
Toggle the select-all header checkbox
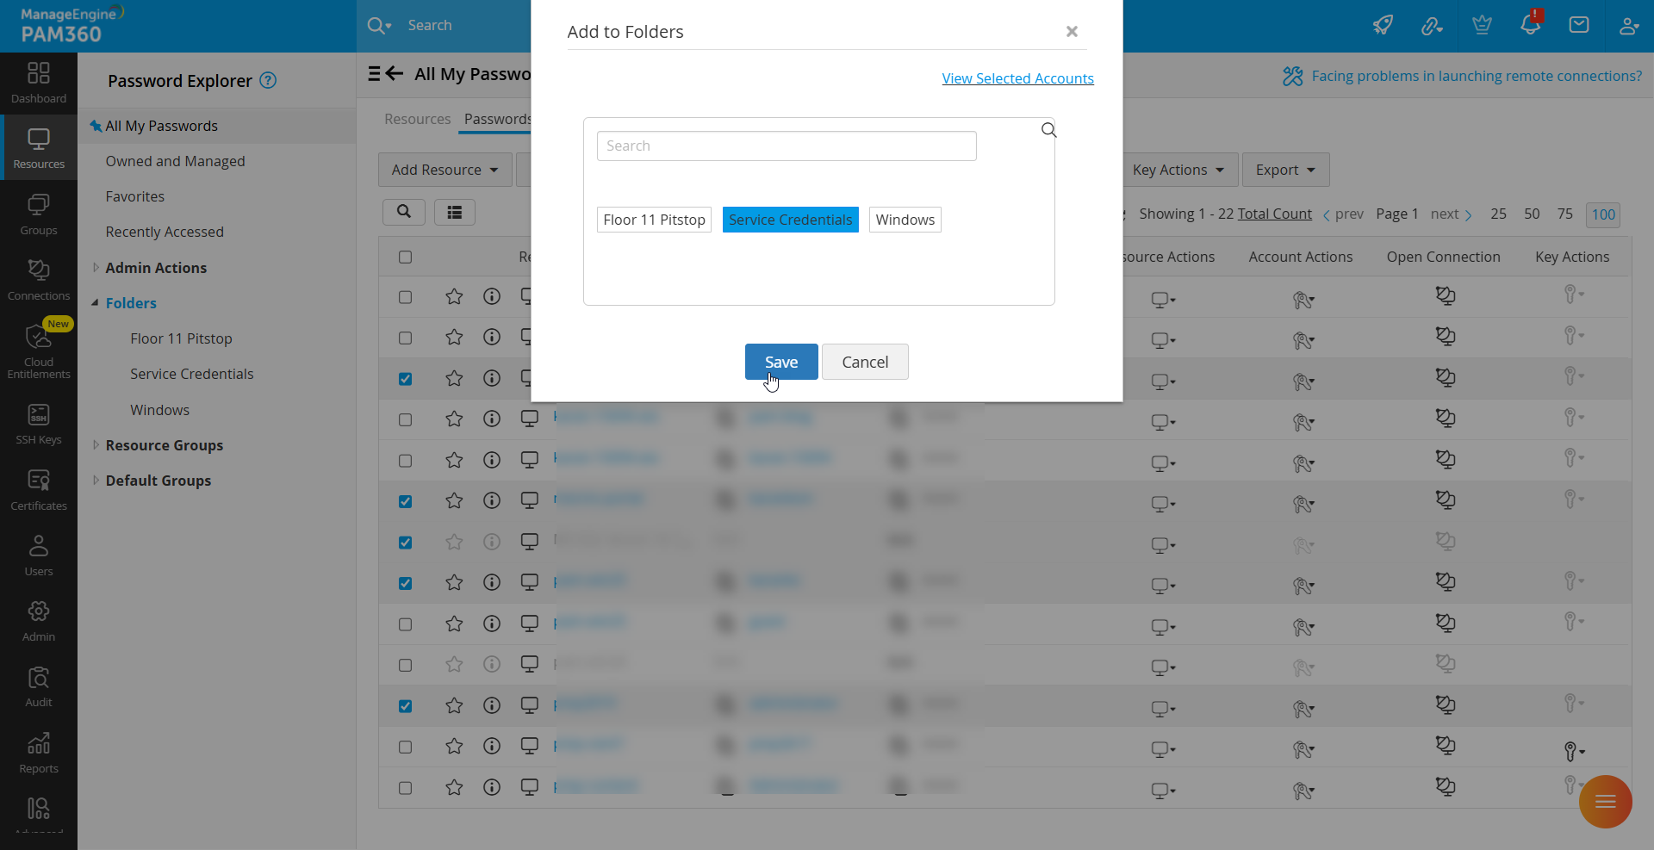[x=406, y=257]
